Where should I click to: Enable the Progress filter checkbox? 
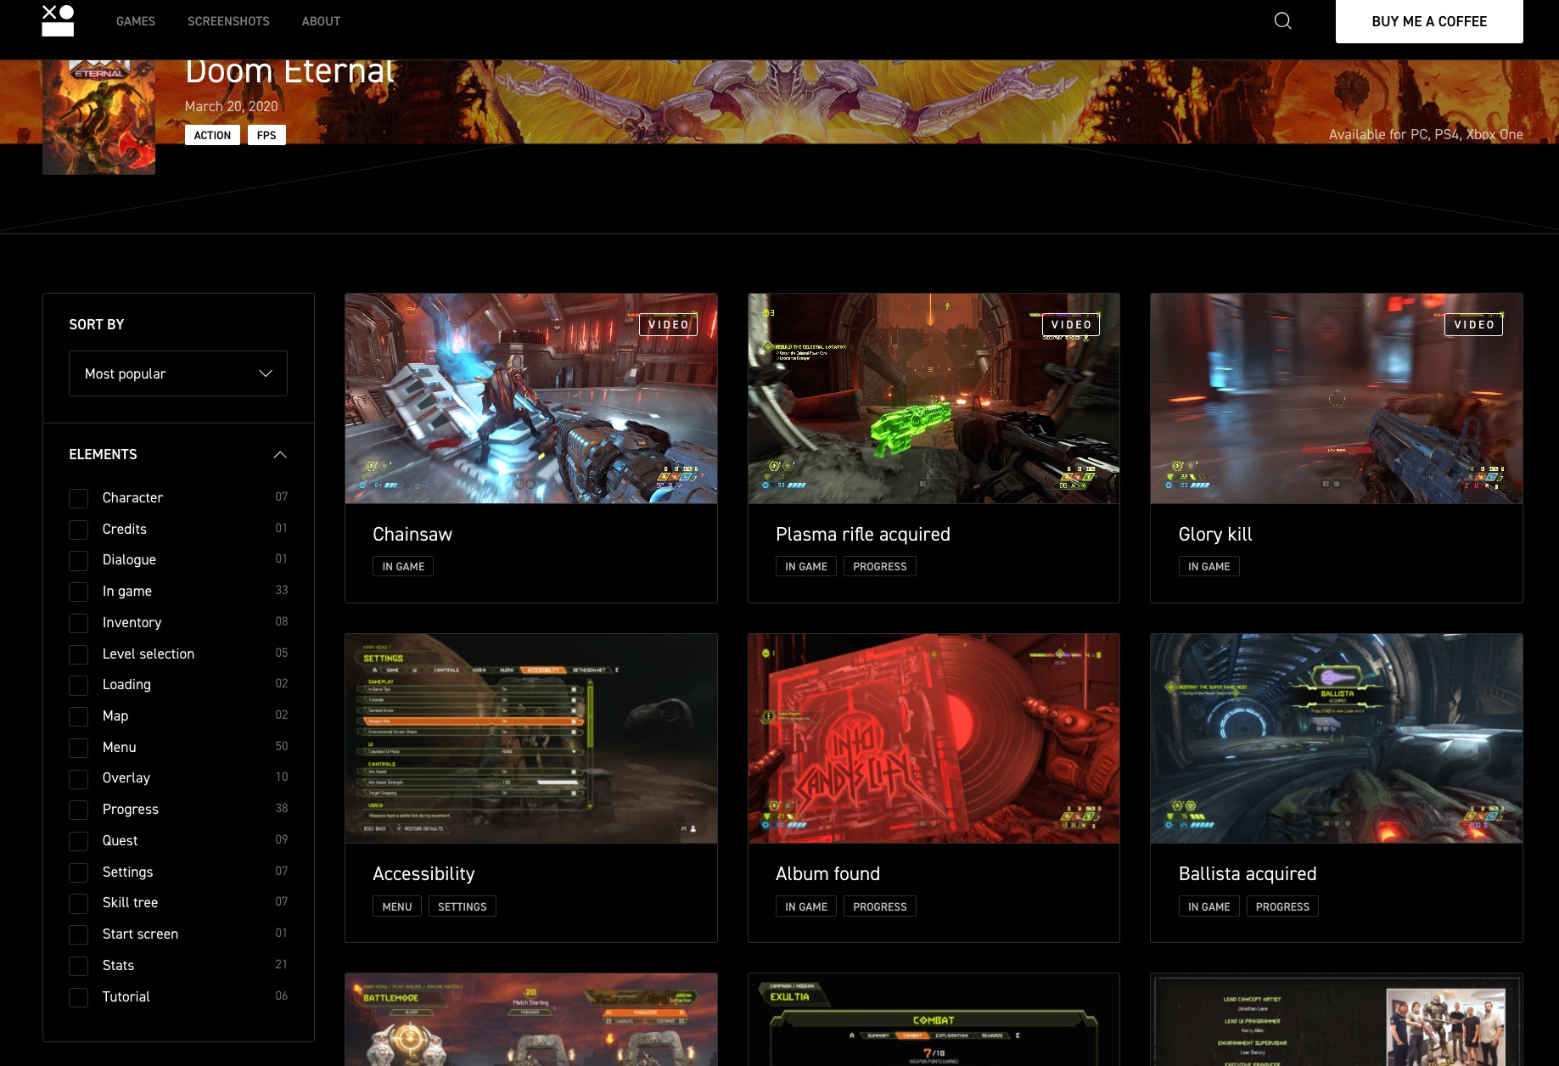[79, 810]
